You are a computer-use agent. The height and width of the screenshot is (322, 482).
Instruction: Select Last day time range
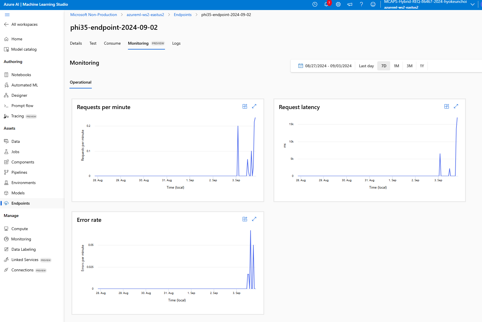pyautogui.click(x=366, y=66)
